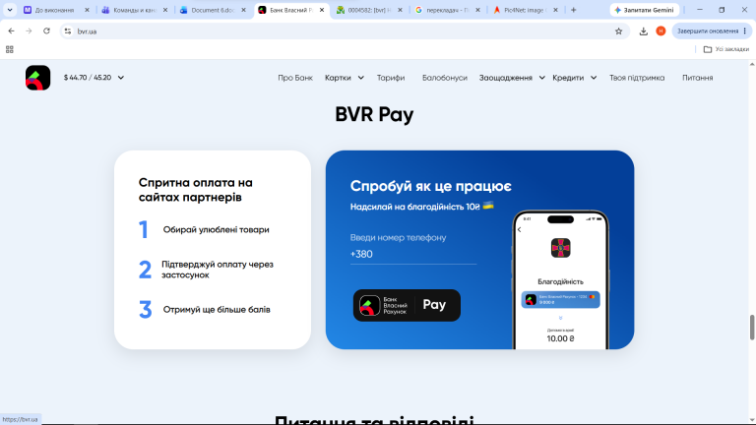Click heading Спритна оплата на сайтах партнерів
This screenshot has width=756, height=425.
[196, 190]
